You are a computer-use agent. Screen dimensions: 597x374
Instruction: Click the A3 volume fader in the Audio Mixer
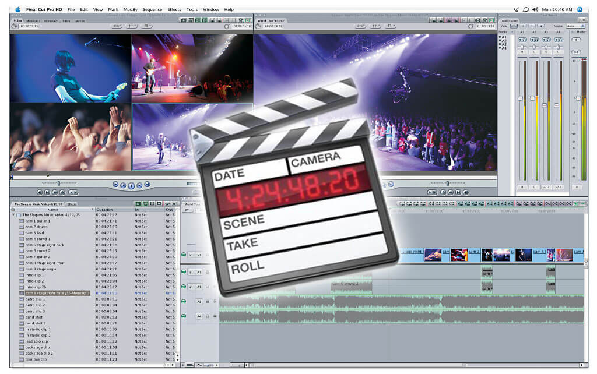click(x=545, y=105)
